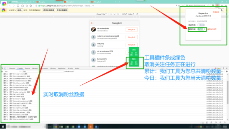229x129 pixels.
Task: Switch to the Application tab in DevTools
Action: click(x=62, y=68)
